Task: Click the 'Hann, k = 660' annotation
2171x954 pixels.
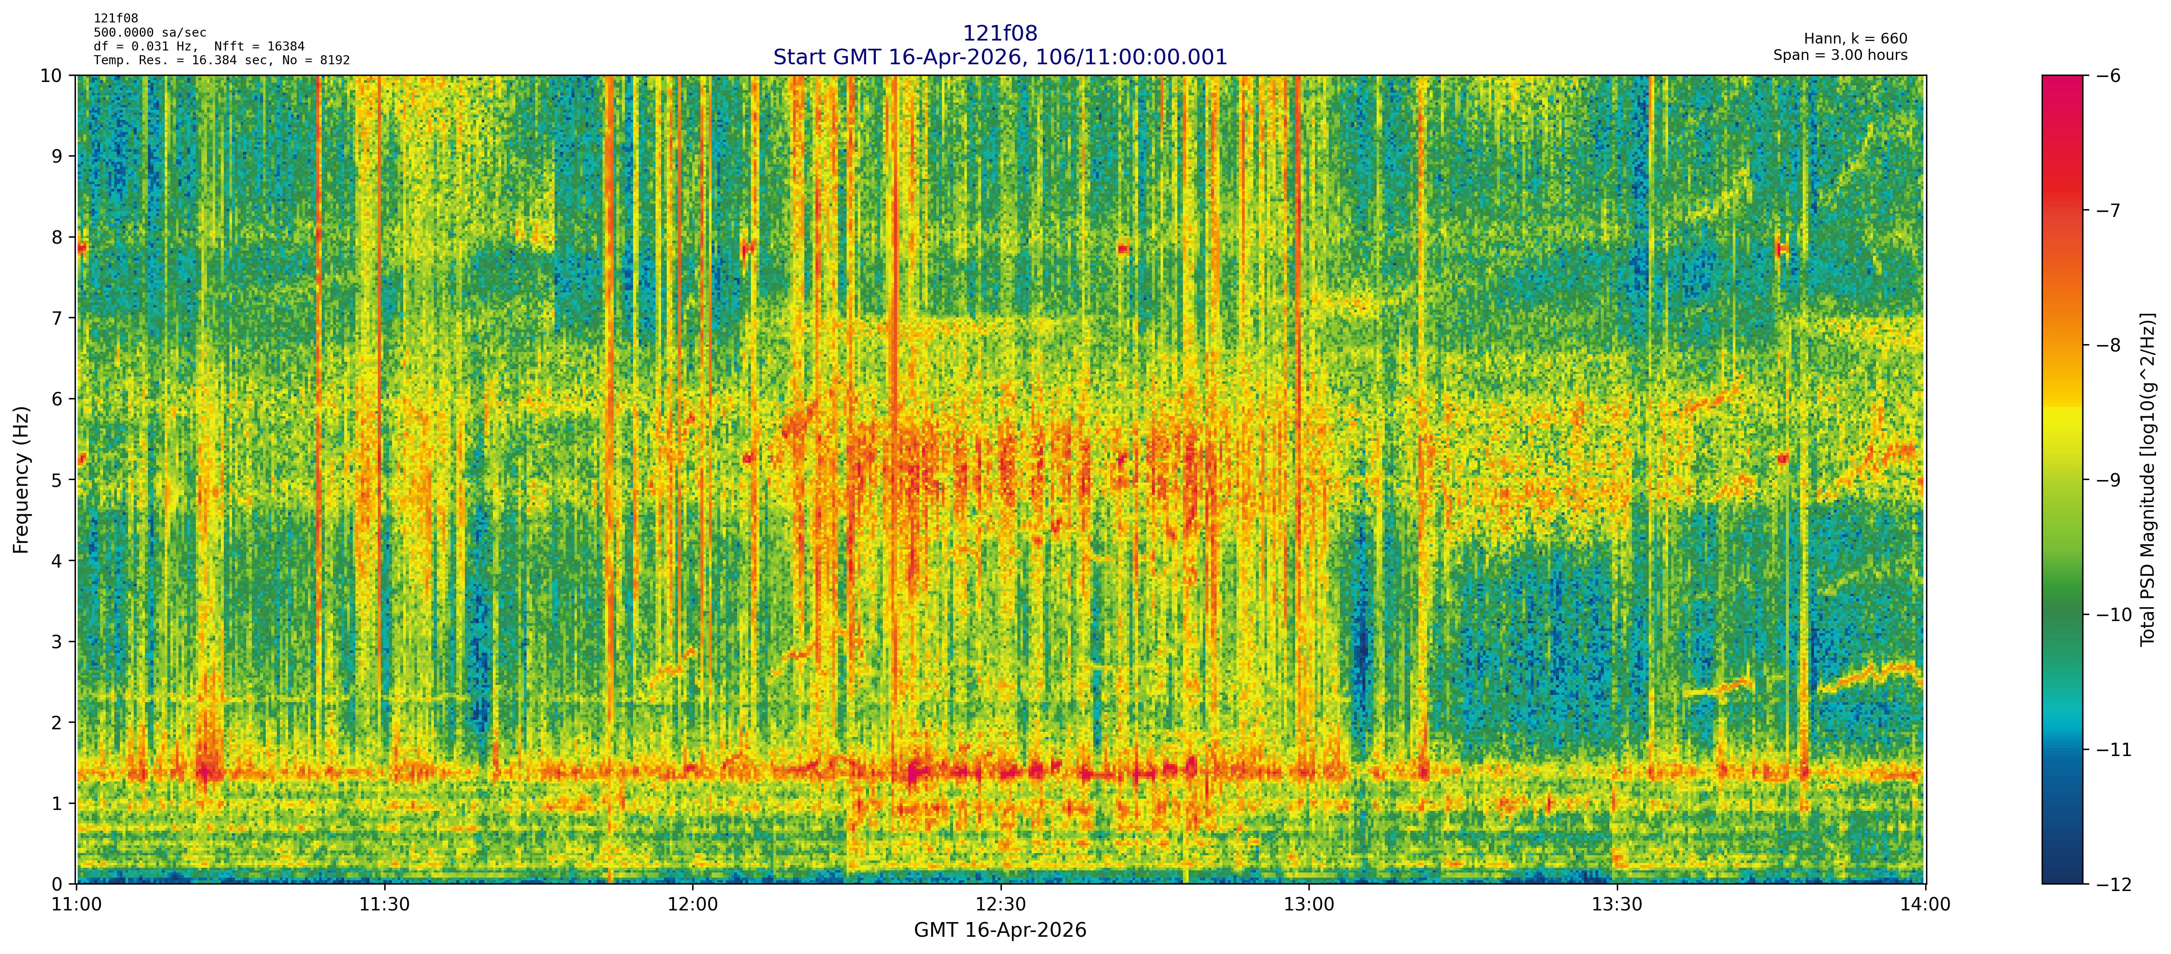Action: tap(1855, 39)
